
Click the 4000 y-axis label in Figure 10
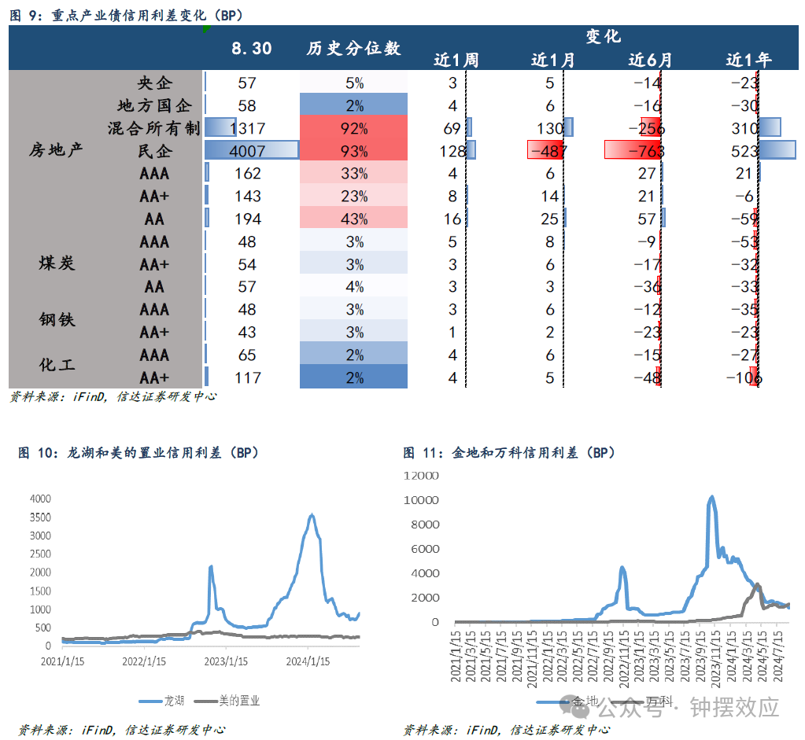coord(41,499)
